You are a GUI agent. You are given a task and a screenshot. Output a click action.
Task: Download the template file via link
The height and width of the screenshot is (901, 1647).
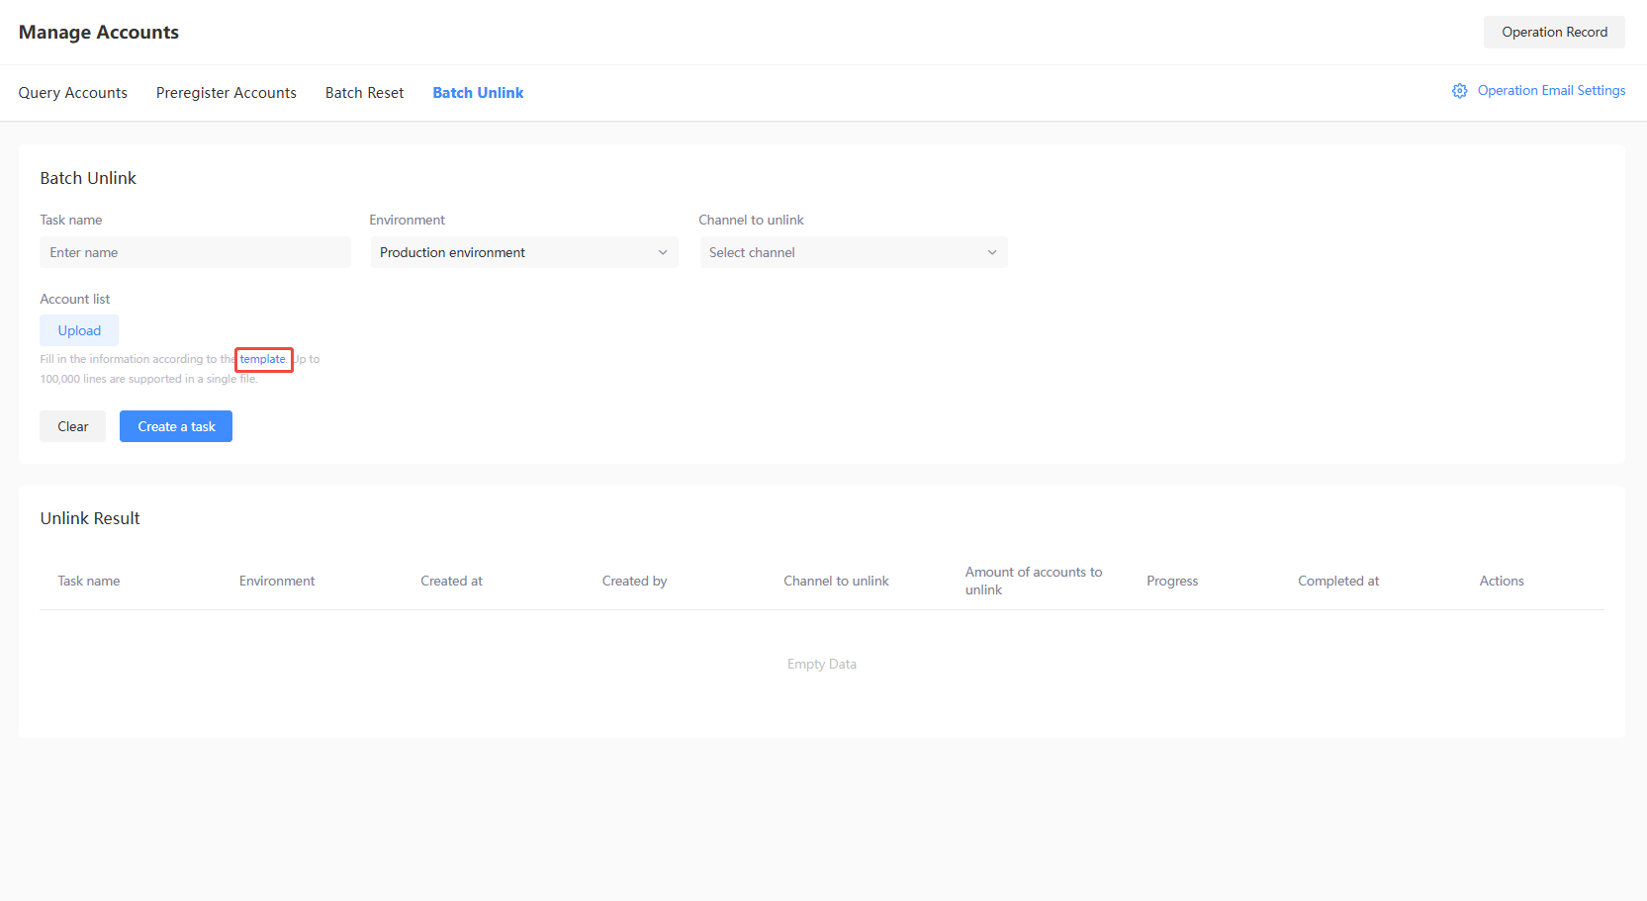click(x=262, y=359)
